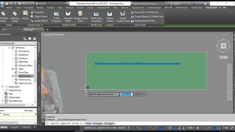The image size is (235, 132).
Task: Click Project Objects To Profile View
Action: click(x=147, y=16)
